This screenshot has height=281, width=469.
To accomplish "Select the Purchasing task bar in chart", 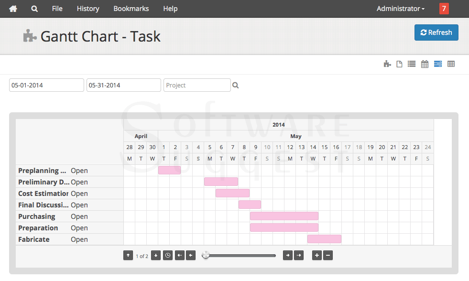I will point(284,216).
